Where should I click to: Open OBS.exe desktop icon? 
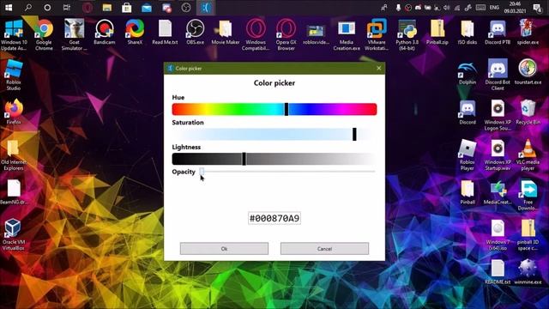point(195,33)
